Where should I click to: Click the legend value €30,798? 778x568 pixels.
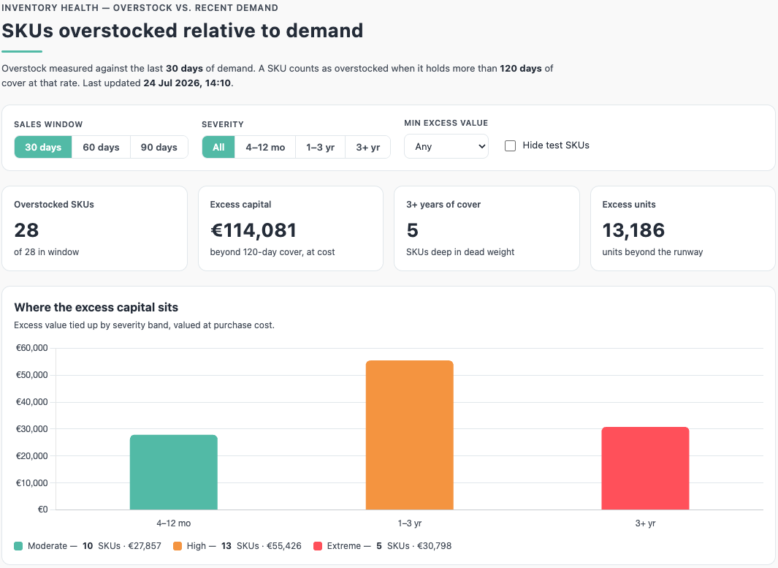pyautogui.click(x=435, y=546)
